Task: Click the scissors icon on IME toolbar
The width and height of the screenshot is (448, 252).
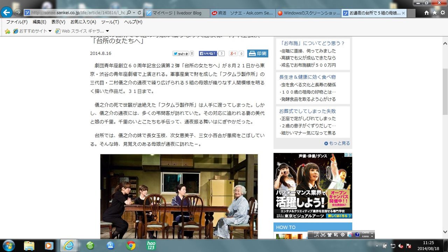Action: [x=323, y=234]
